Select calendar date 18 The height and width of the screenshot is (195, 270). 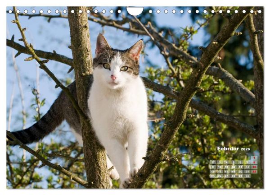point(227,172)
